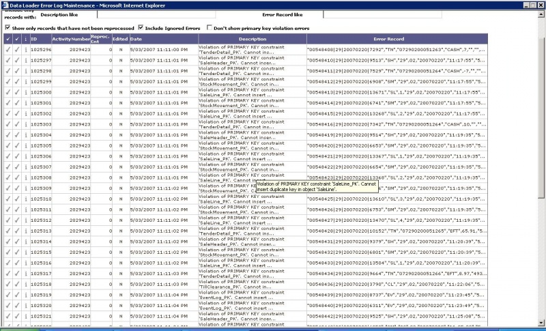Untick the 'Include Ignored Errors' checkbox

click(x=141, y=27)
